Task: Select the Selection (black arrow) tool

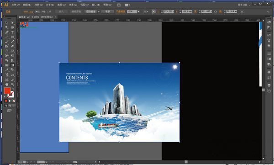Action: click(7, 23)
